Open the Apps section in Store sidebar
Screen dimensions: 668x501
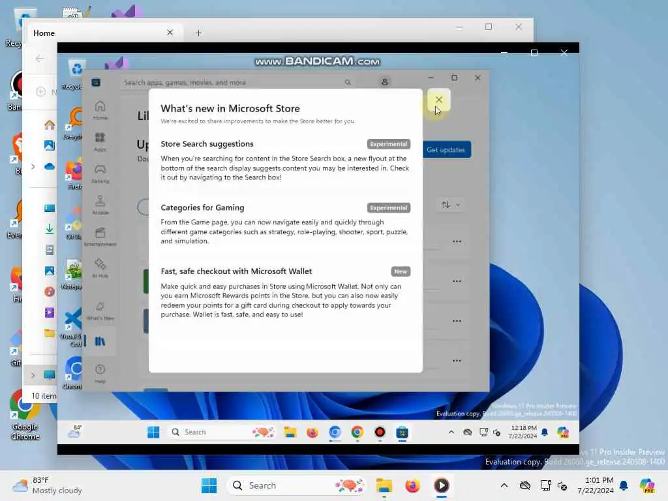click(x=100, y=142)
